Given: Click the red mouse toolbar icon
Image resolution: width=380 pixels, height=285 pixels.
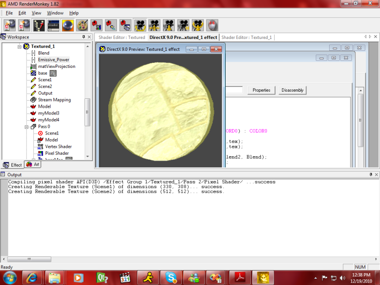Looking at the screenshot, I should tap(212, 25).
